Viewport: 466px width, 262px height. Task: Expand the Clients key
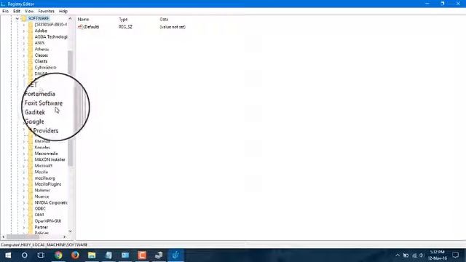coord(24,61)
